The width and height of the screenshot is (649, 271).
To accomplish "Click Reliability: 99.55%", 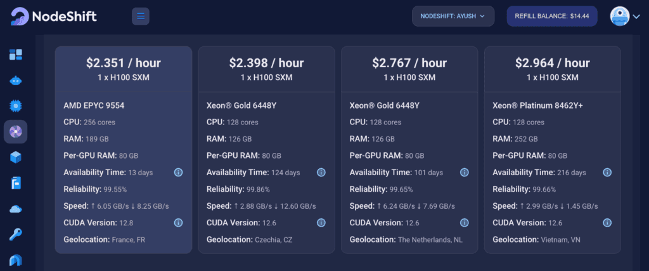I will coord(95,189).
